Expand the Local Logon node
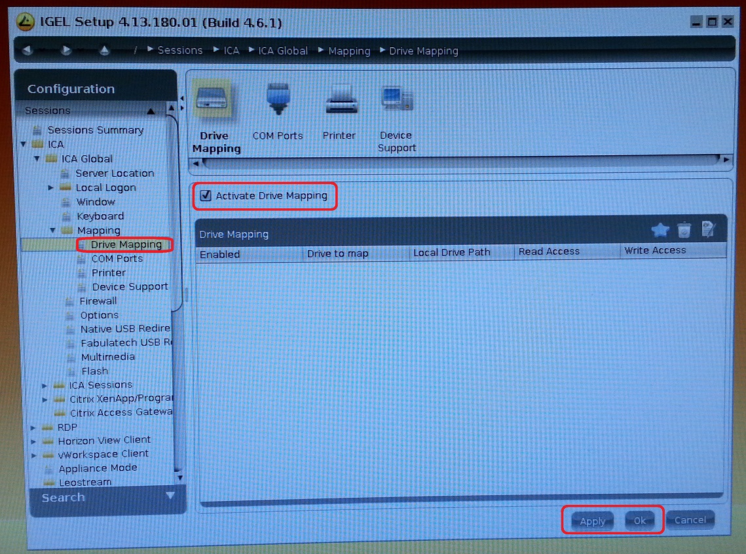The image size is (746, 554). click(x=50, y=187)
